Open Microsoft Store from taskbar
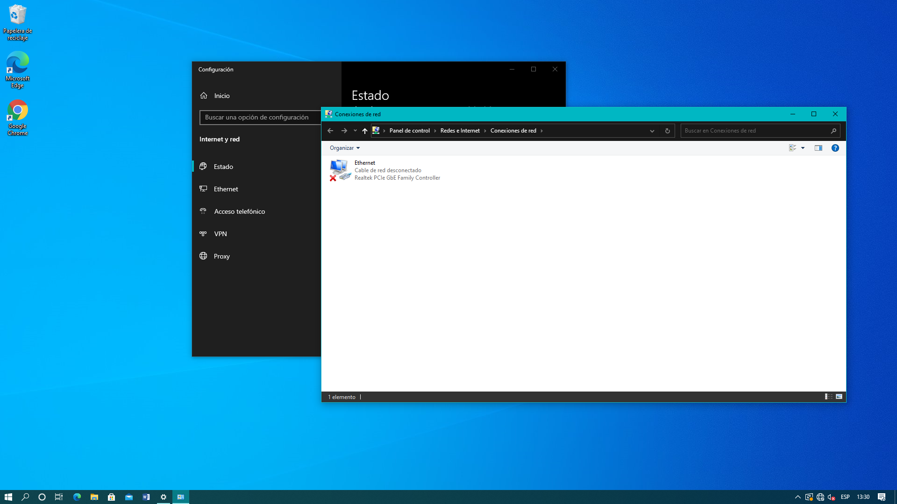 click(111, 497)
